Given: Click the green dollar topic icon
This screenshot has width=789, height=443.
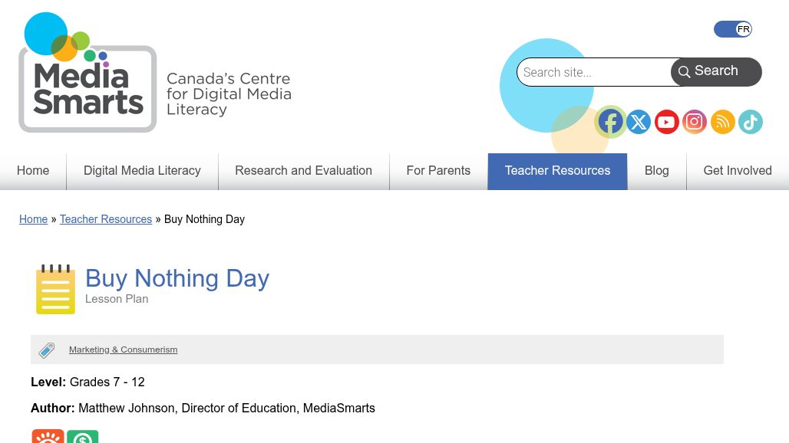Looking at the screenshot, I should (x=83, y=437).
